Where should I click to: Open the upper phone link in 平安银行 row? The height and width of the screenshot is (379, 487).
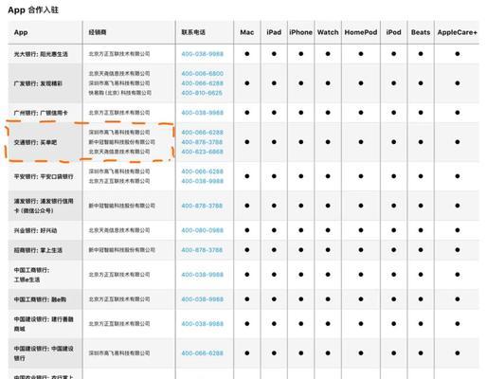click(202, 171)
